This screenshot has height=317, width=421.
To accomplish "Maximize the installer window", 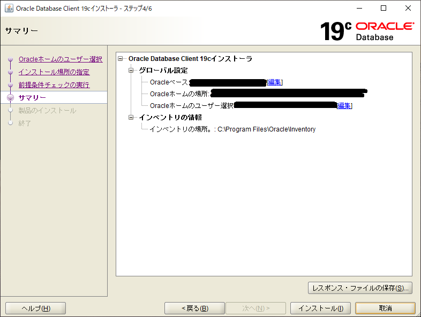I will tap(384, 9).
